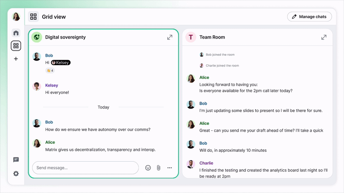Click the plus icon to add chat
The image size is (344, 193).
coord(16,59)
